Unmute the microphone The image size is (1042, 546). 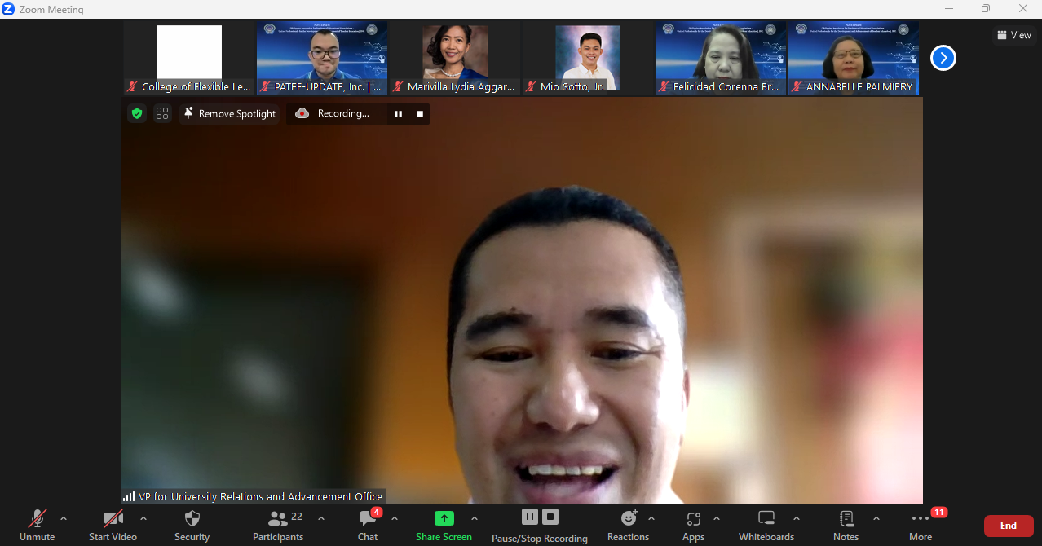38,525
